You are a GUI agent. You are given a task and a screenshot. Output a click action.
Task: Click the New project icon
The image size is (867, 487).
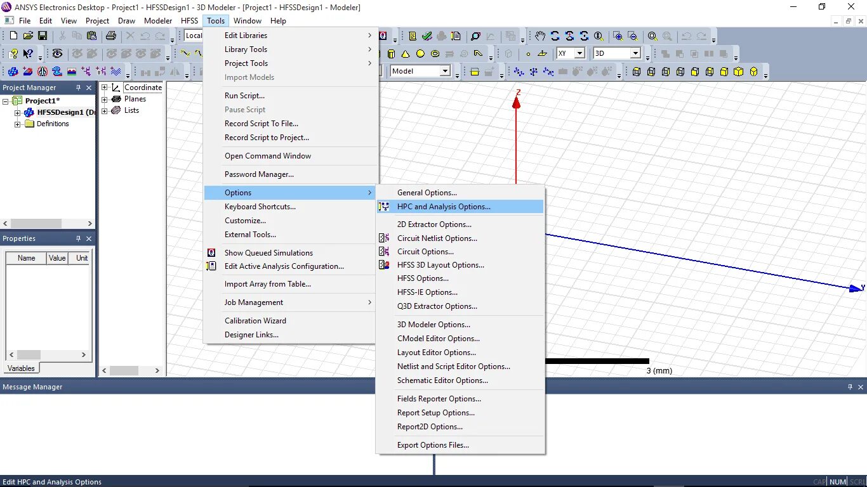[13, 36]
